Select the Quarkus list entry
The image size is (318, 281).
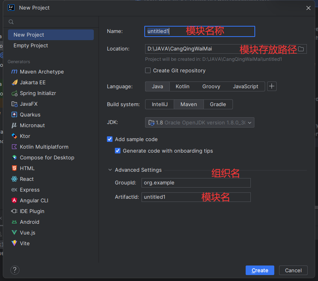click(51, 114)
